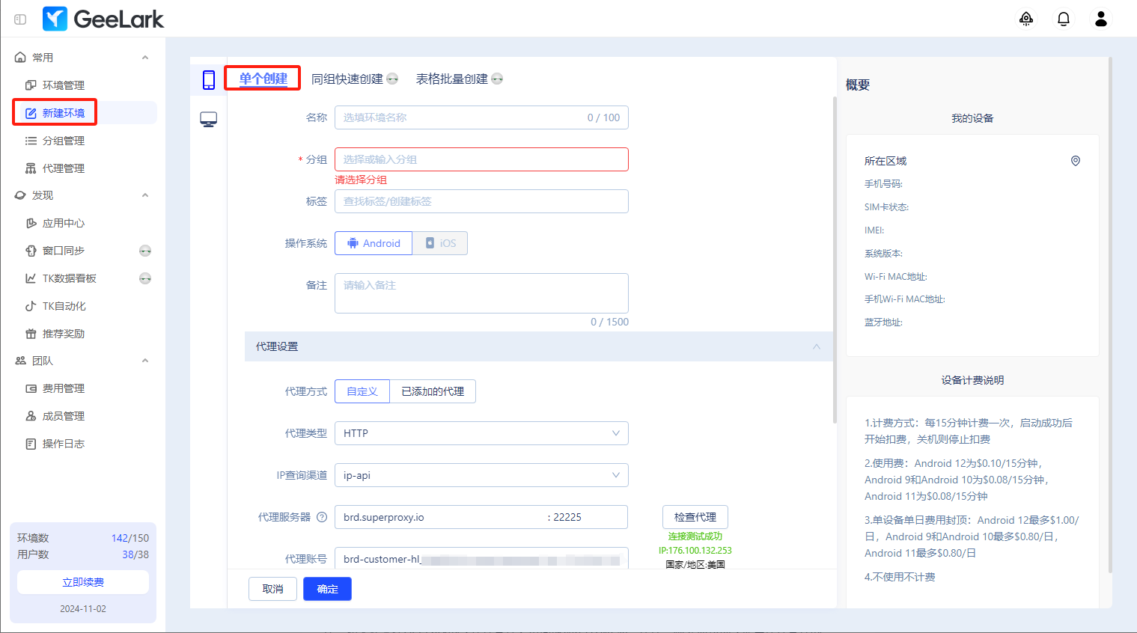Focus the 名称 environment name field

pos(481,117)
